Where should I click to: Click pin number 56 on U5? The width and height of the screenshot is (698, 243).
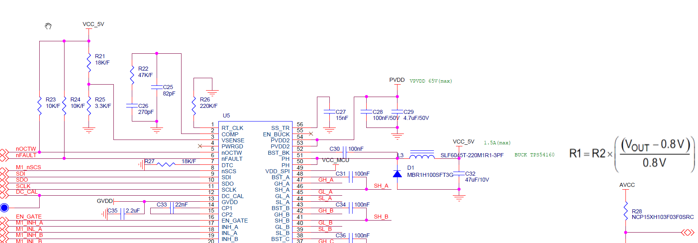[300, 124]
